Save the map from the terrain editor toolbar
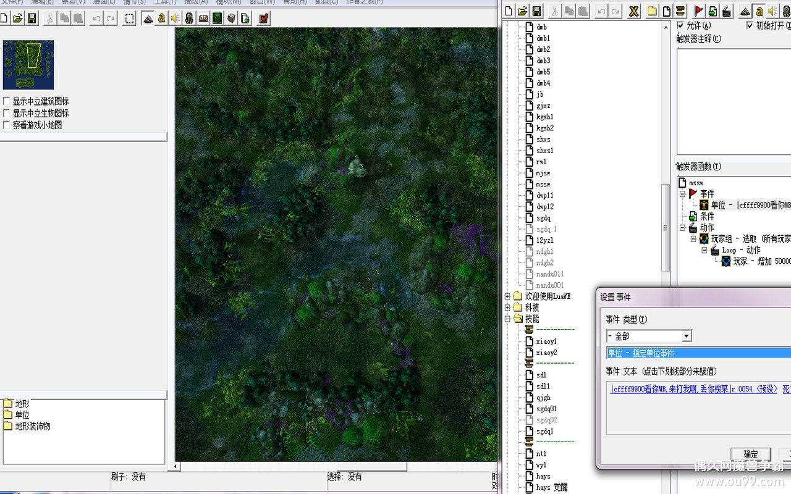Screen dimensions: 791x494 [x=32, y=19]
